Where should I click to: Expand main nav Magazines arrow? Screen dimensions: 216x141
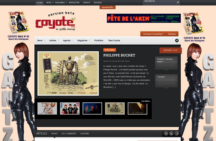coord(89,40)
